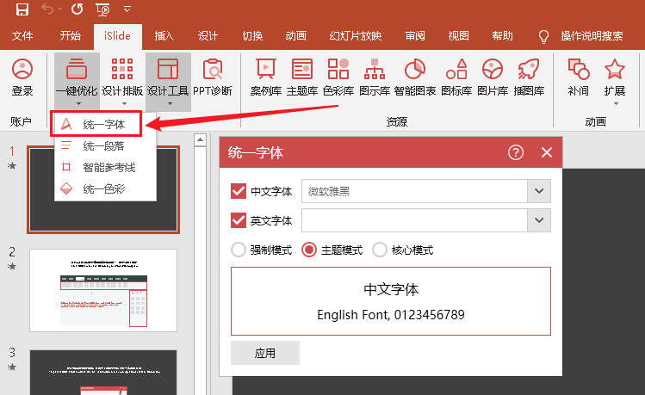Open the 色彩库 color library
The width and height of the screenshot is (645, 395).
pos(338,77)
